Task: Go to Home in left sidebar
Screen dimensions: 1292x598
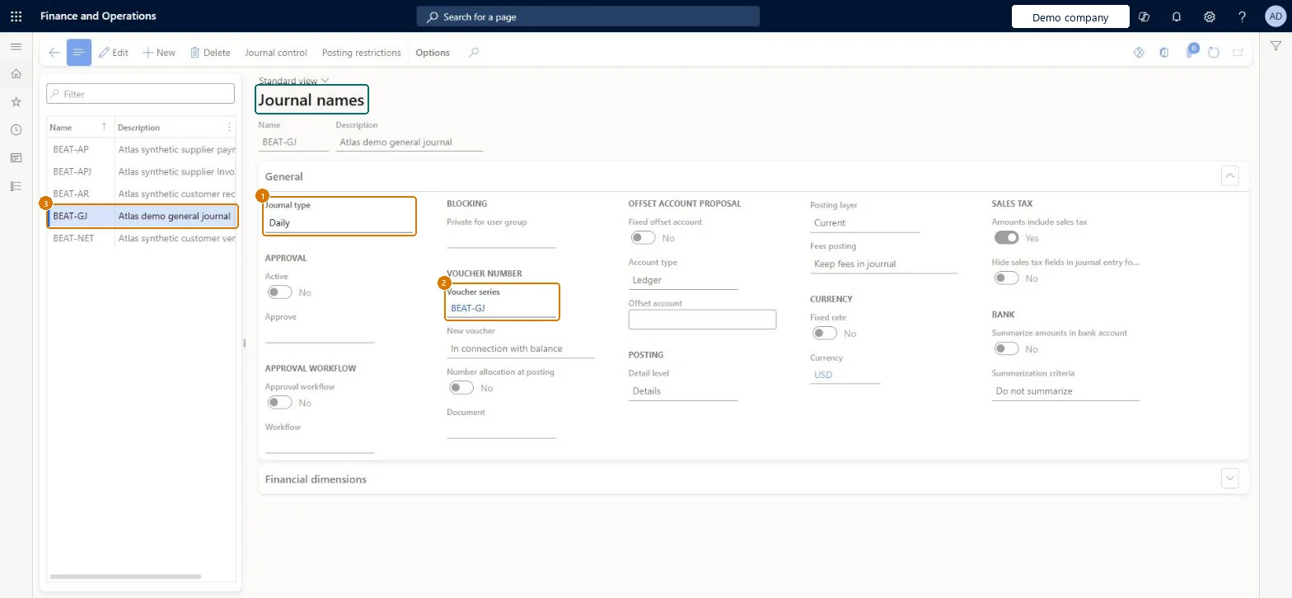Action: point(16,74)
